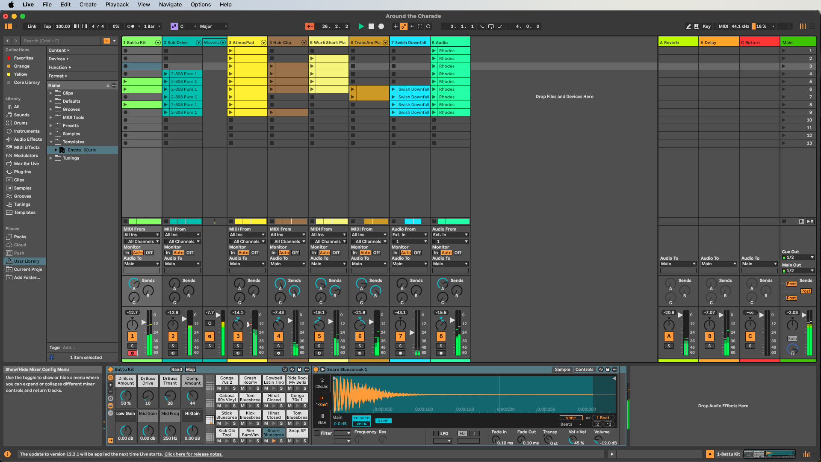
Task: Toggle Battu Kit device on/off
Action: tap(110, 370)
